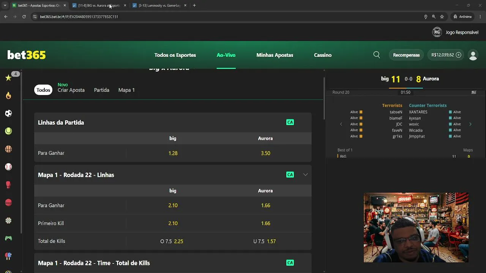Show previous scoreboard panel with left chevron
This screenshot has height=273, width=486.
pyautogui.click(x=341, y=124)
